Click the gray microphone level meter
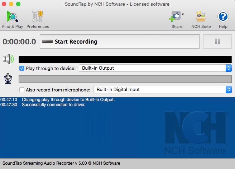Screen dimensions: 235x169 125,79
